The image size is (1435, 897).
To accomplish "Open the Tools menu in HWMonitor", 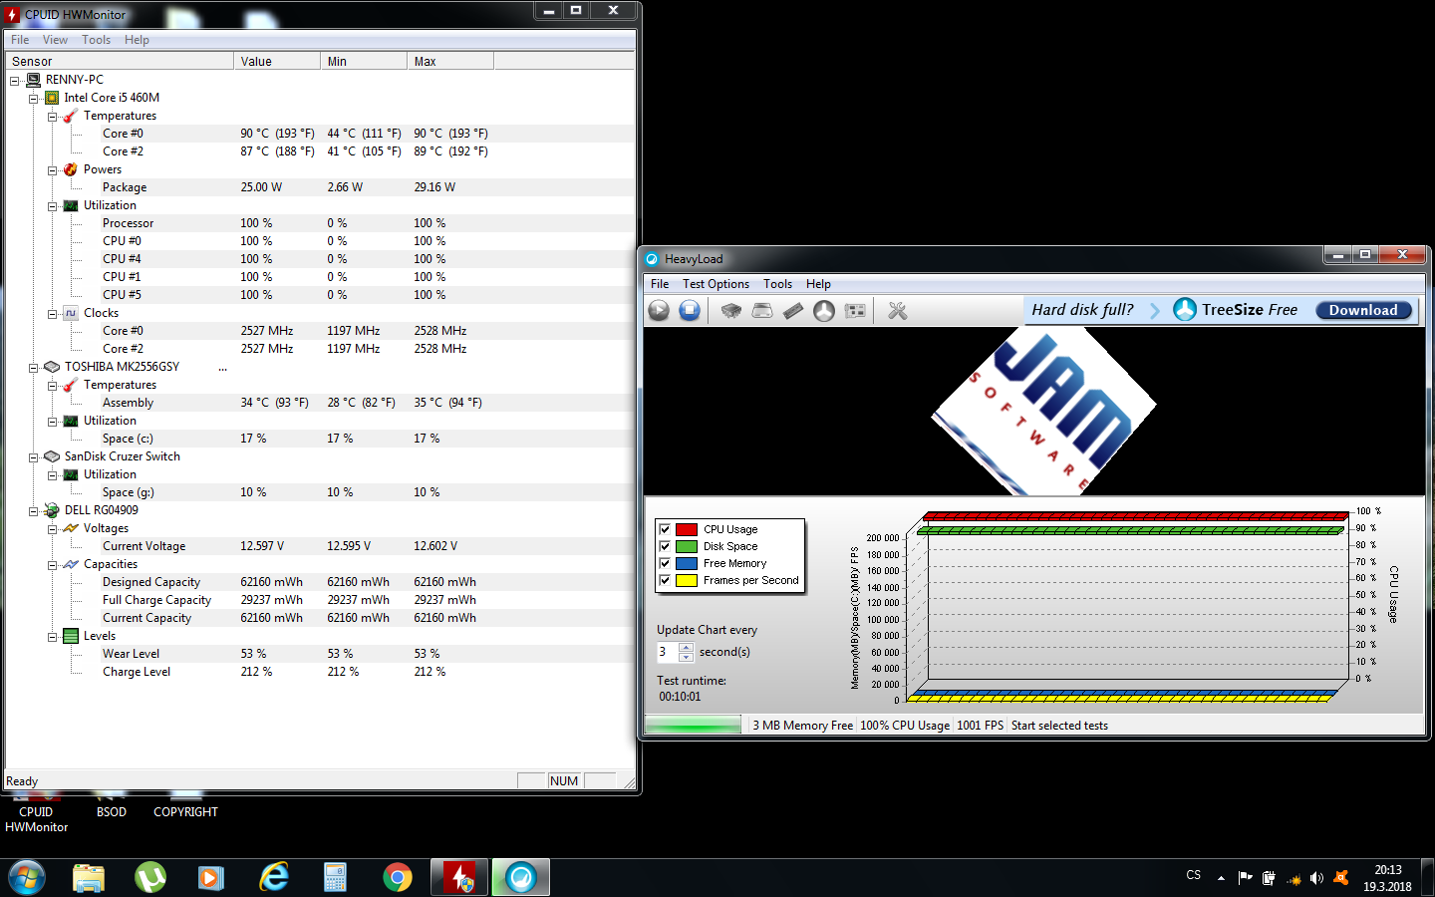I will (96, 40).
